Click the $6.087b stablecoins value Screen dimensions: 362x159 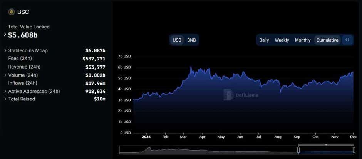coord(96,50)
